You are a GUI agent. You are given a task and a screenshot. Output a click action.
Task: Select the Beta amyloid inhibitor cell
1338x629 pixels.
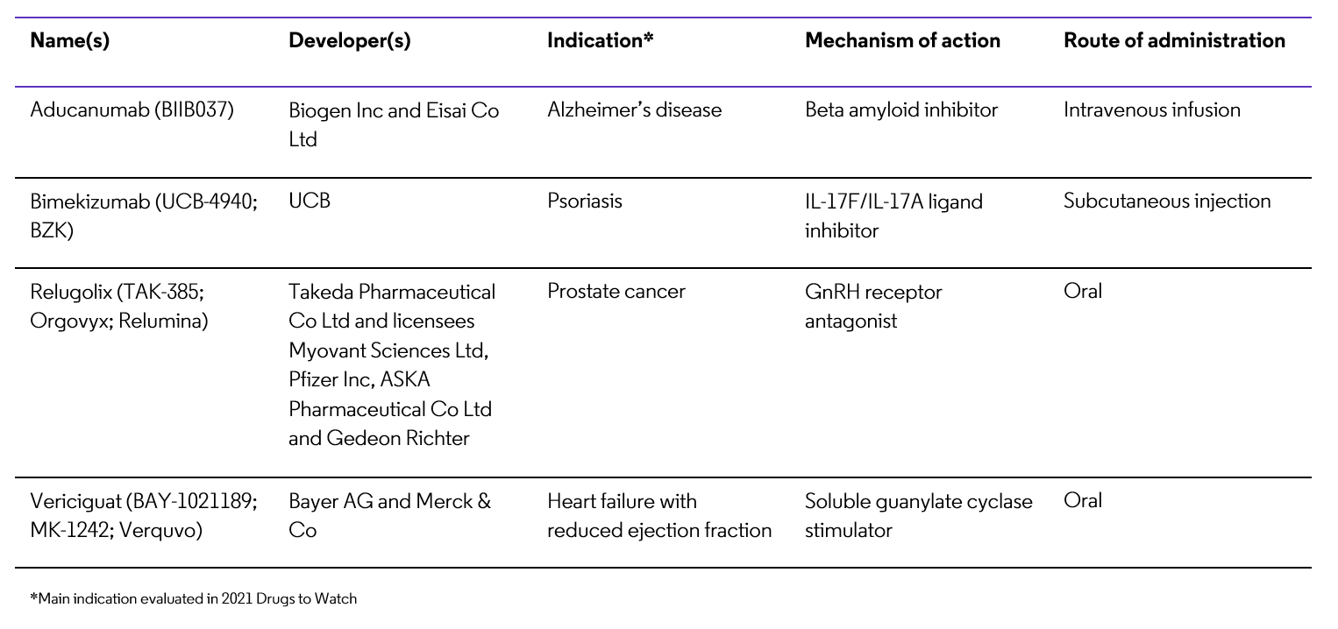click(x=901, y=110)
